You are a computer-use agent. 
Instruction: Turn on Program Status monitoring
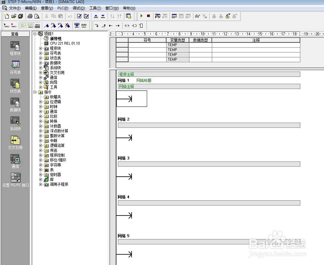tap(158, 16)
